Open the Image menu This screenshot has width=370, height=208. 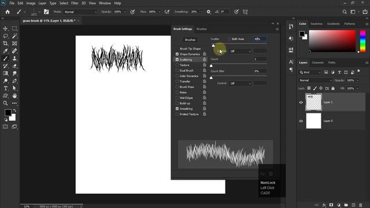pyautogui.click(x=31, y=3)
